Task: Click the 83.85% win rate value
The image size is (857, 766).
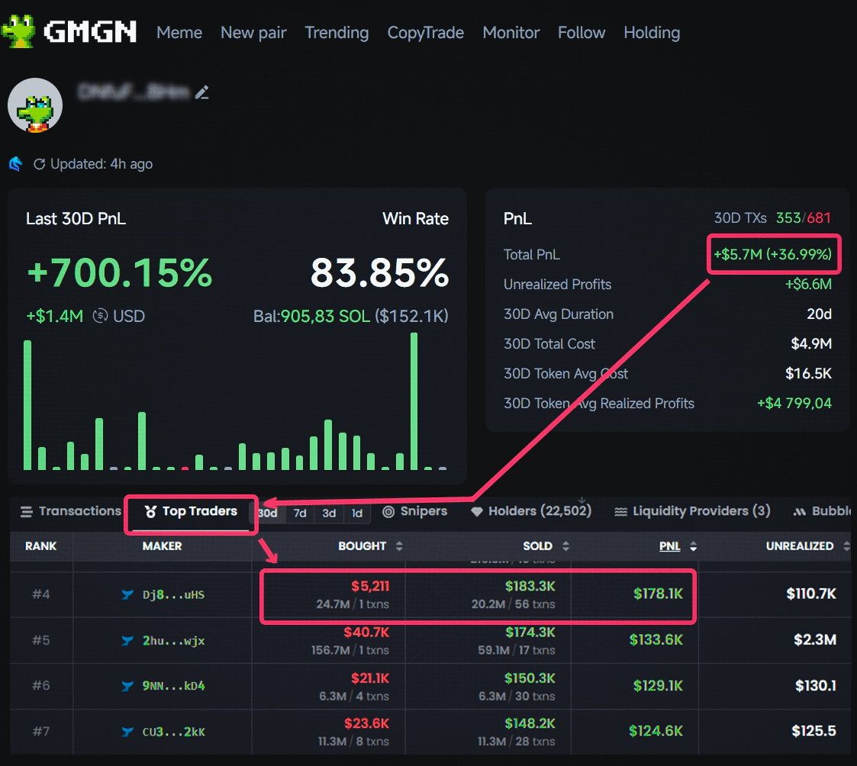Action: coord(380,272)
